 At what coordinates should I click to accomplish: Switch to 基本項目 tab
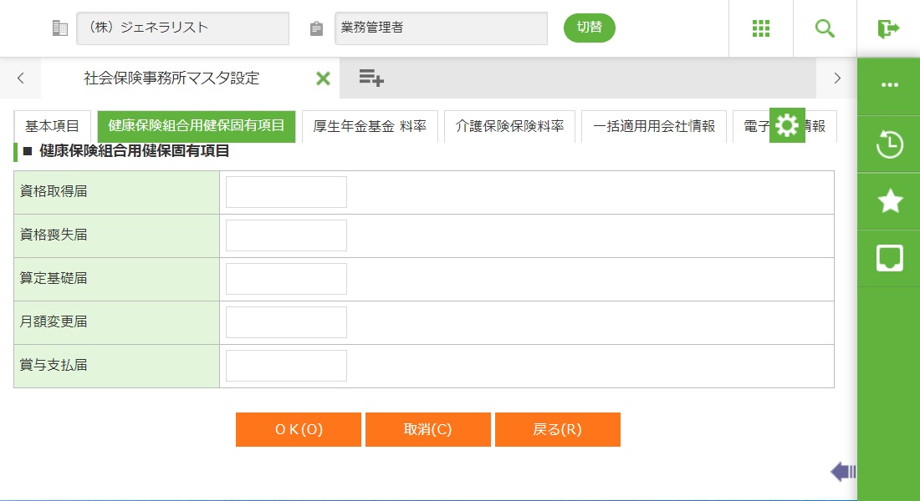[52, 126]
